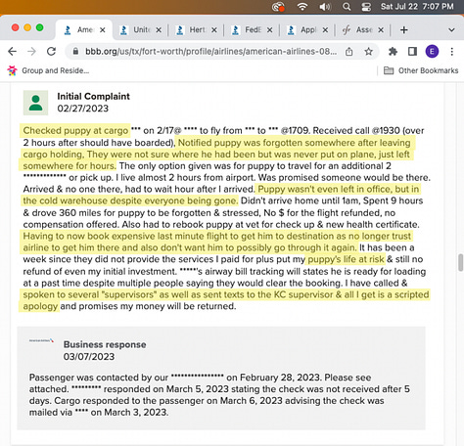Click highlighted phrase 'puppy's life at risk'
Viewport: 464px width, 446px height.
[x=347, y=259]
